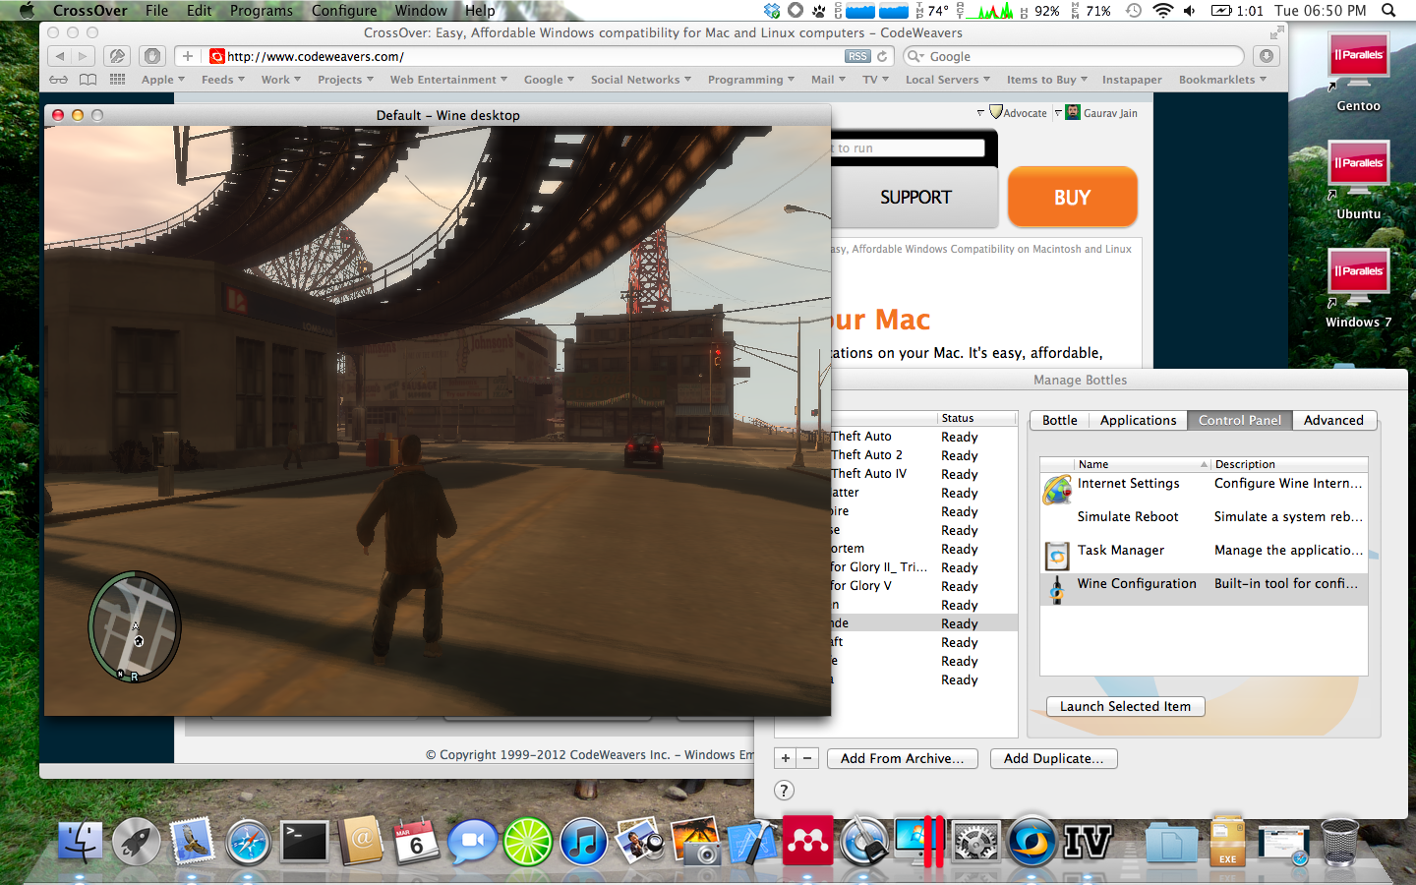Open the Programs menu in menu bar
Image resolution: width=1416 pixels, height=885 pixels.
point(262,11)
